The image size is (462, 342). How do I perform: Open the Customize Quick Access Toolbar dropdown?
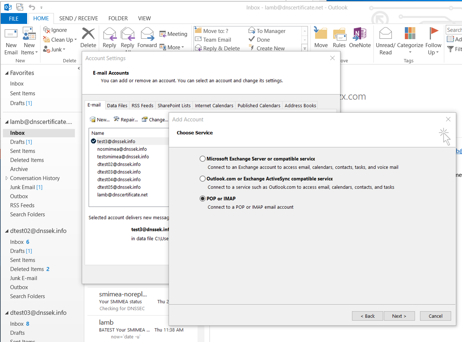[42, 8]
